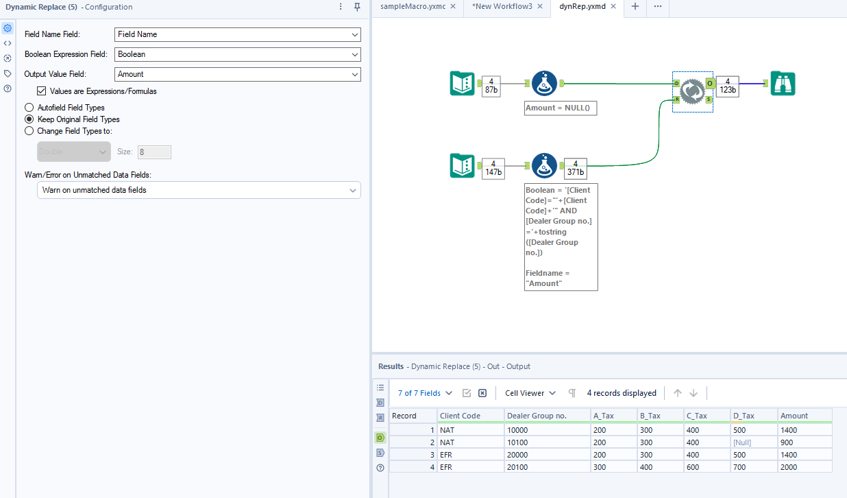This screenshot has width=847, height=498.
Task: Click the Size input showing 8
Action: (154, 152)
